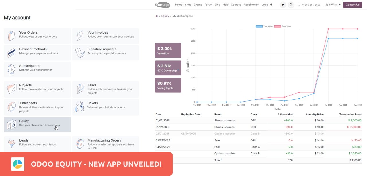Open the Courses menu item
Image resolution: width=367 pixels, height=176 pixels.
(236, 5)
